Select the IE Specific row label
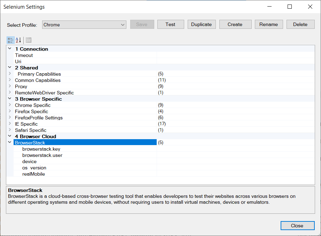 (x=26, y=124)
